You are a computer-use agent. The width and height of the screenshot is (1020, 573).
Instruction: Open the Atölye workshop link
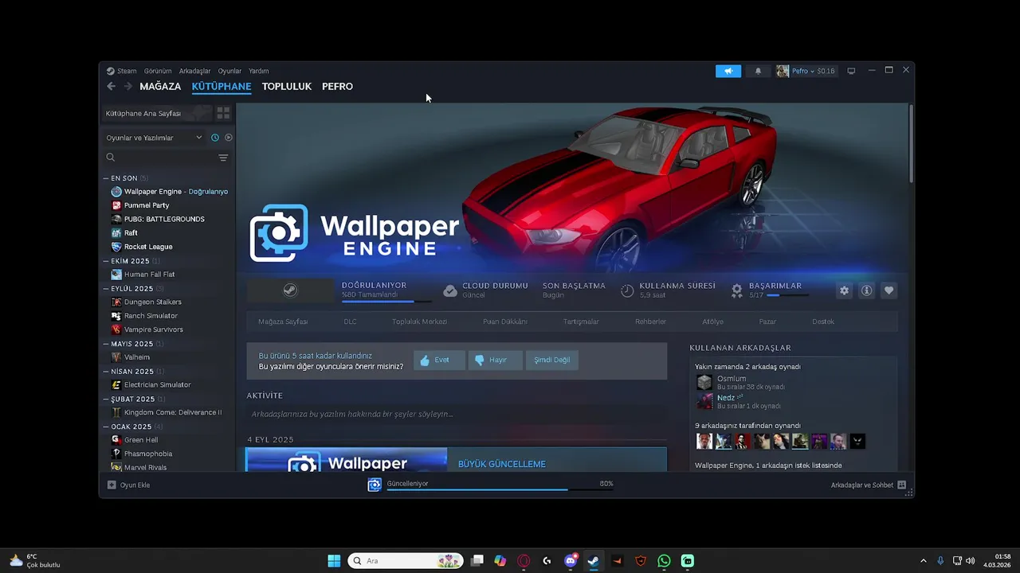(x=712, y=322)
